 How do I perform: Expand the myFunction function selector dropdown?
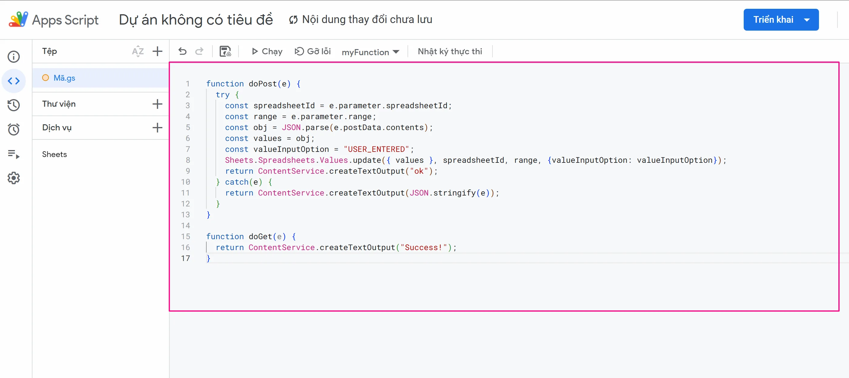(370, 52)
